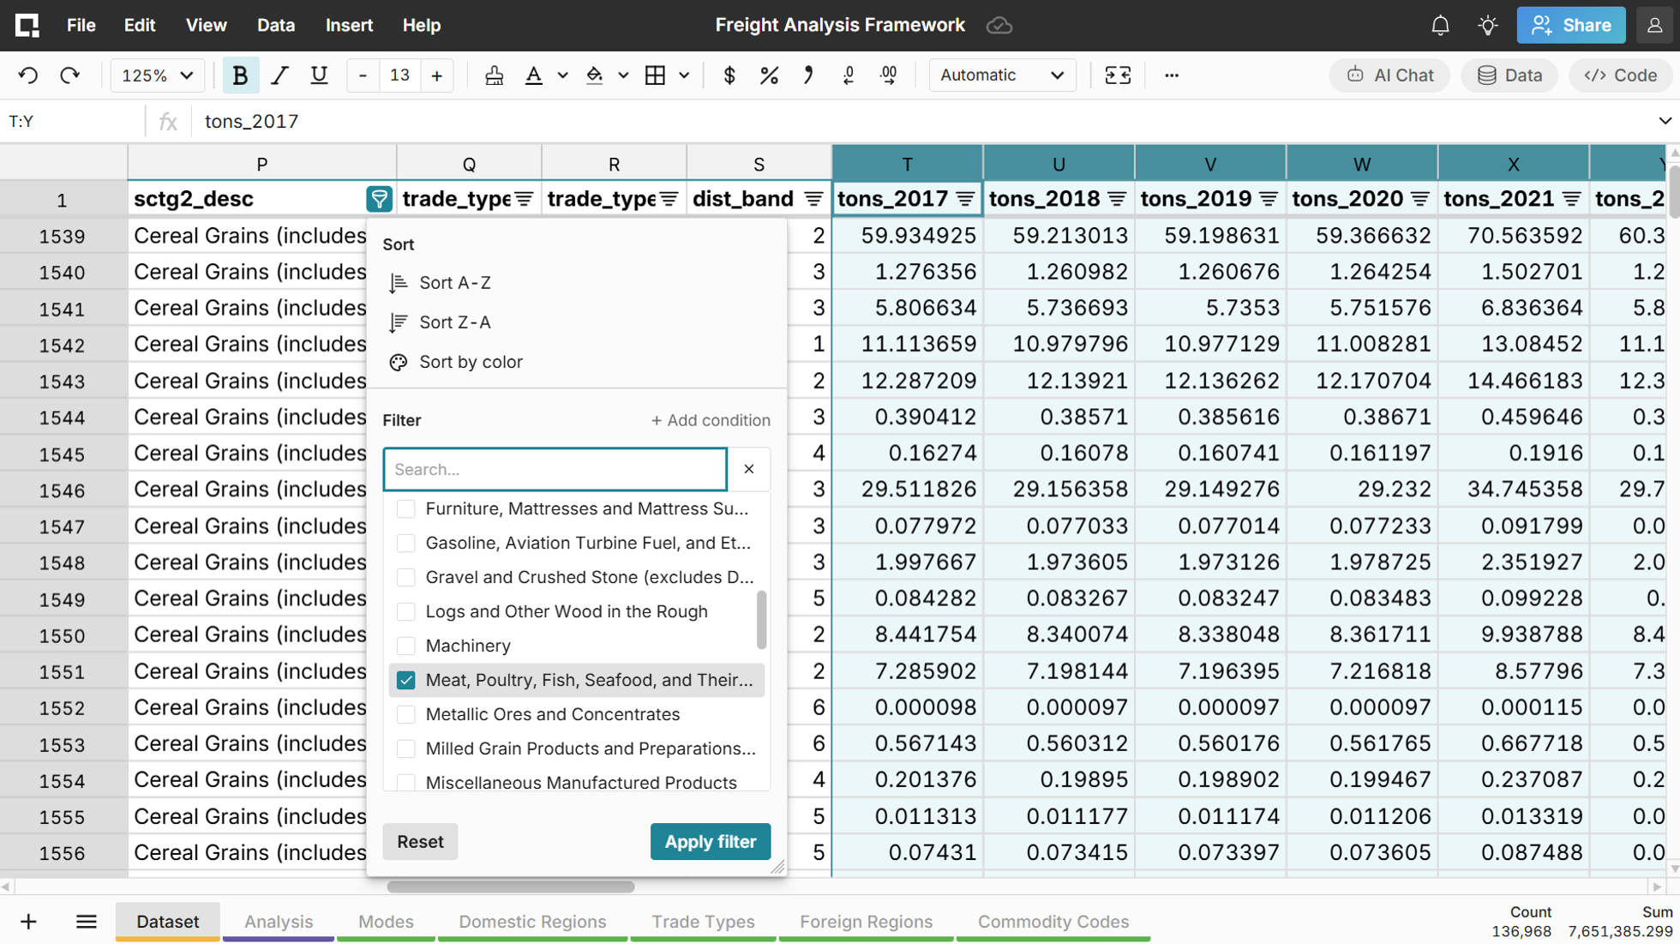Click the fill color bucket icon
Screen dimensions: 1680x944
594,75
